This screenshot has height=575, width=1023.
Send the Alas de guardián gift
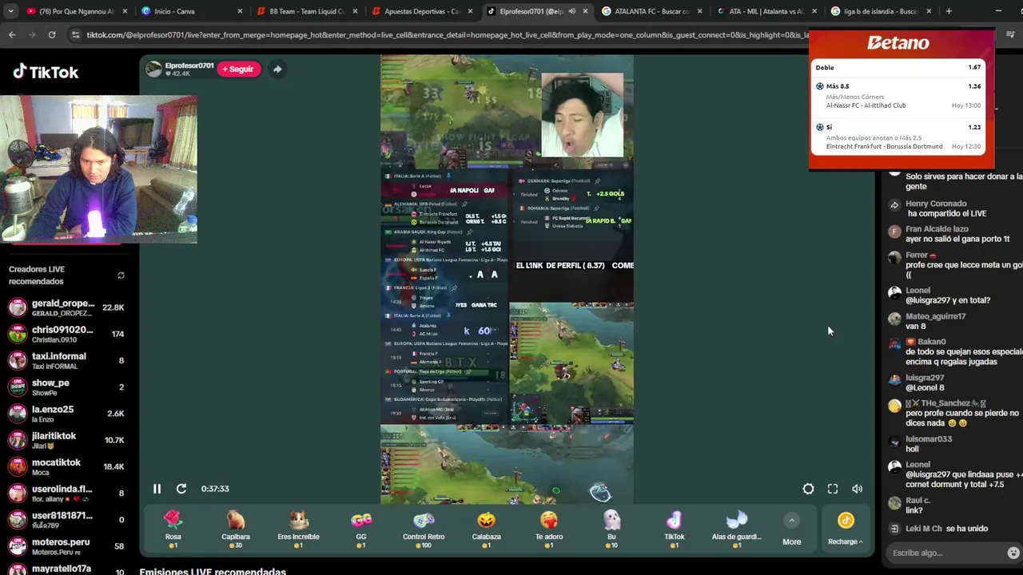pos(736,529)
